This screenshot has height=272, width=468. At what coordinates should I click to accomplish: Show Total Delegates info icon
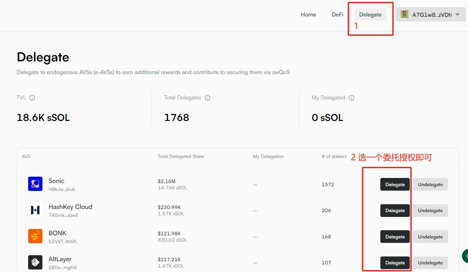pos(207,98)
